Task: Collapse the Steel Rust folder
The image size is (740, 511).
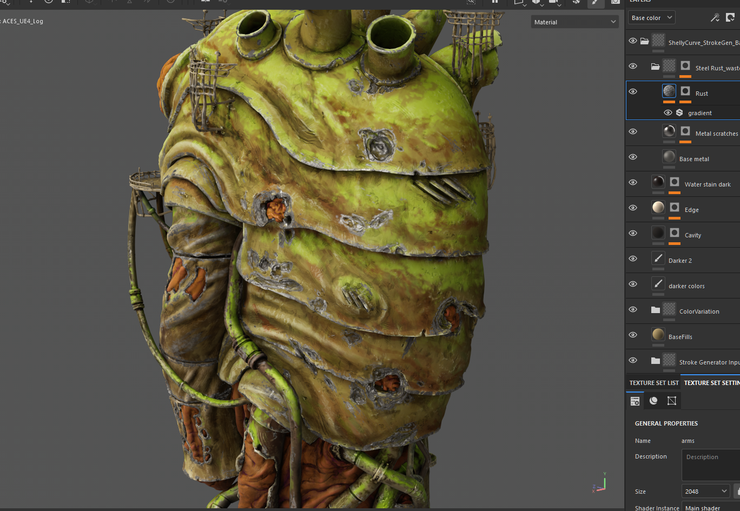Action: click(x=655, y=66)
